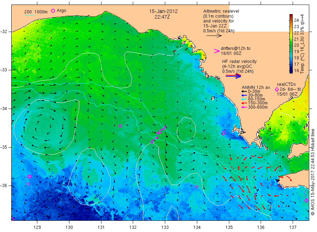
Task: Select the magenta 300-600m ANMN legend arrow
Action: point(244,107)
